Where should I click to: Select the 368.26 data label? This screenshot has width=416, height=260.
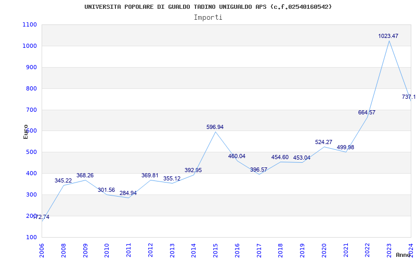pyautogui.click(x=85, y=176)
